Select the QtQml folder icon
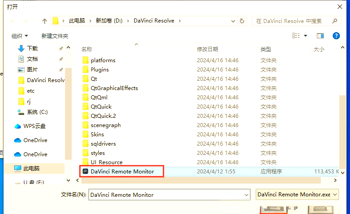This screenshot has width=350, height=214. click(85, 98)
